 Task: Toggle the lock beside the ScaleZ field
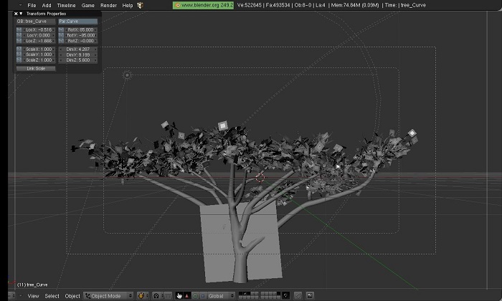pyautogui.click(x=19, y=60)
